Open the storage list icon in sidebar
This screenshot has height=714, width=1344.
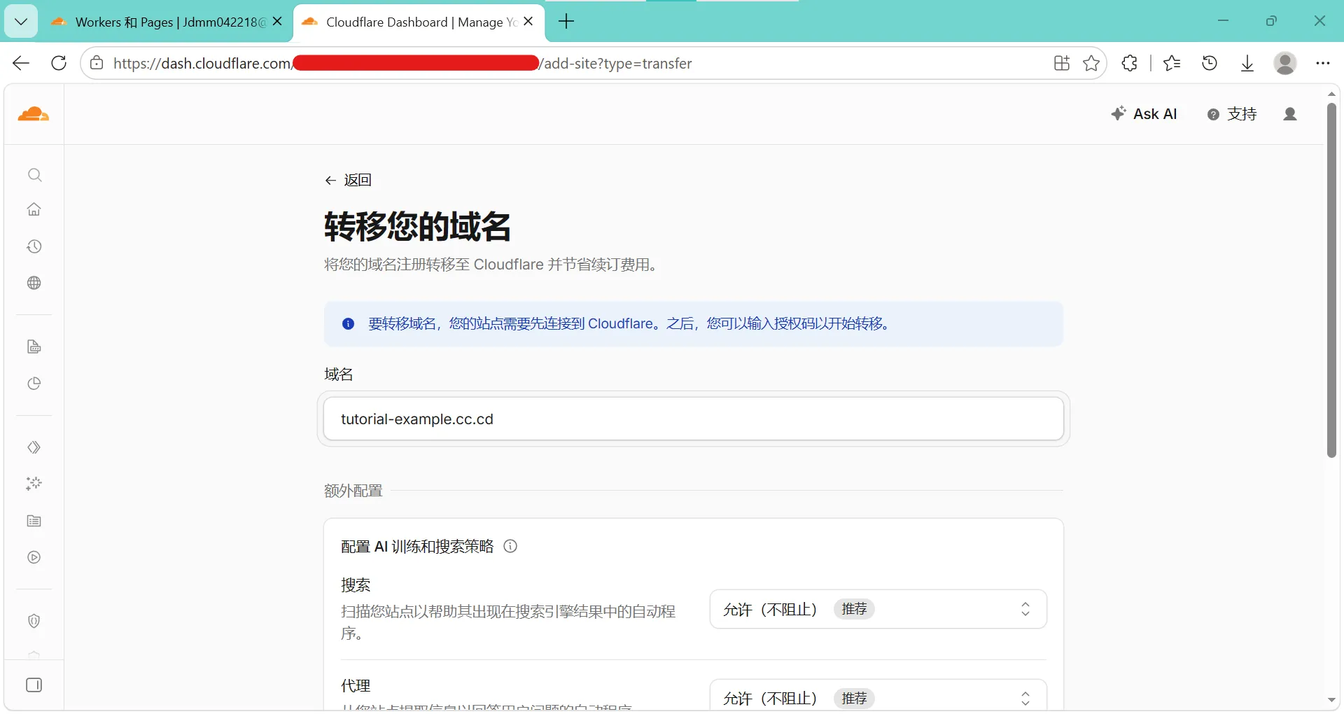click(x=34, y=521)
